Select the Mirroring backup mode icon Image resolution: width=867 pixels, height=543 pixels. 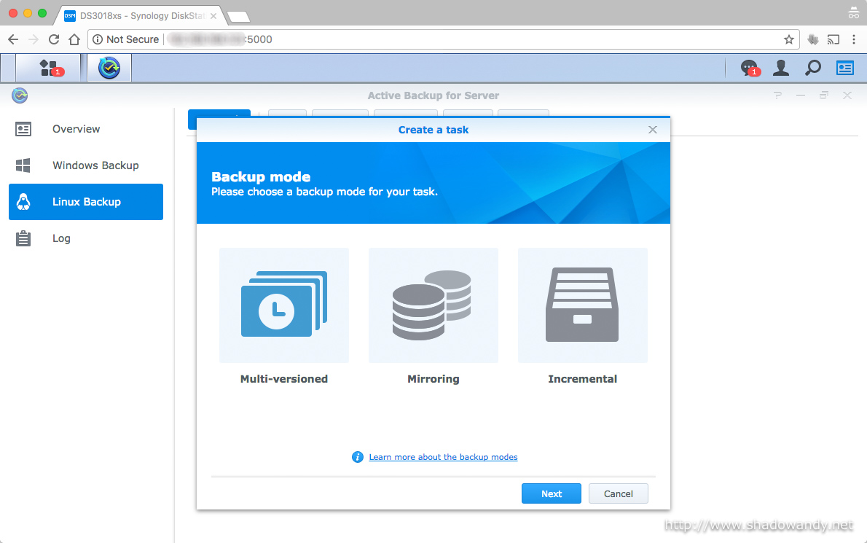(433, 305)
